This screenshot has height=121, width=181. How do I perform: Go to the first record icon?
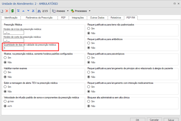pos(18,11)
